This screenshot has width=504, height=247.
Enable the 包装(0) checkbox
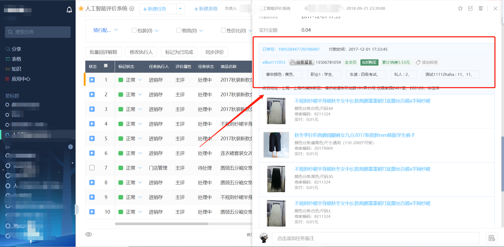[x=134, y=30]
